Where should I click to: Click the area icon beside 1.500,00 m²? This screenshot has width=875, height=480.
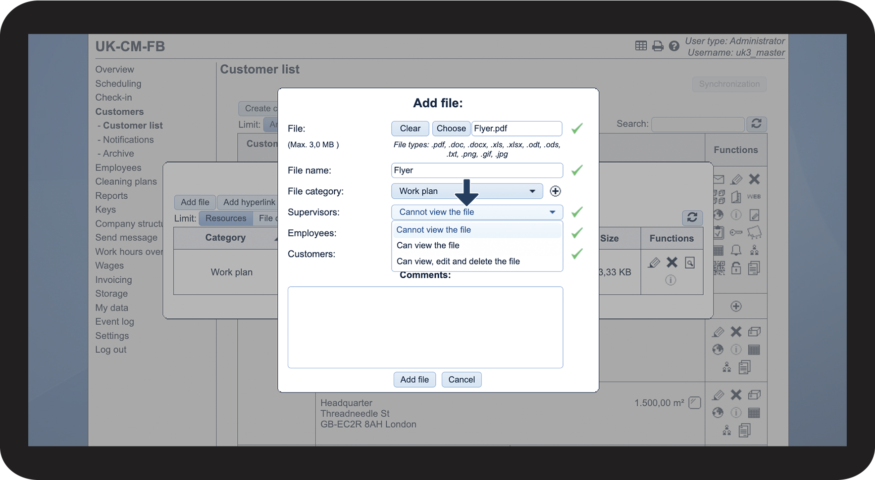(x=695, y=403)
